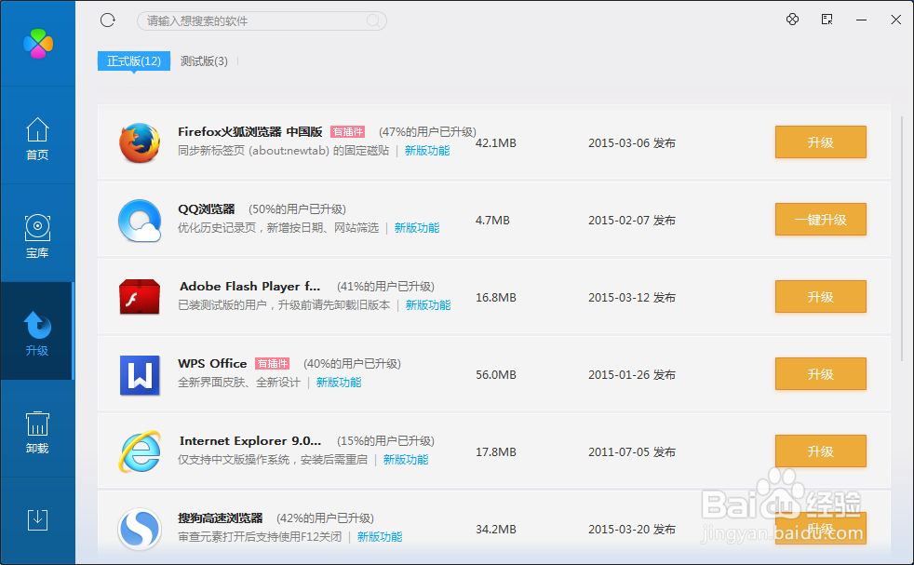This screenshot has height=565, width=914.
Task: Upgrade Internet Explorer with 升级 button
Action: click(x=820, y=451)
